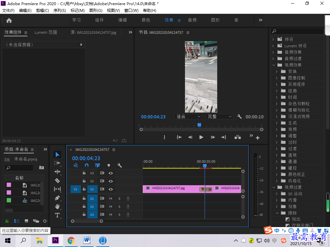Click the project panel search field
This screenshot has height=247, width=330.
pyautogui.click(x=19, y=168)
